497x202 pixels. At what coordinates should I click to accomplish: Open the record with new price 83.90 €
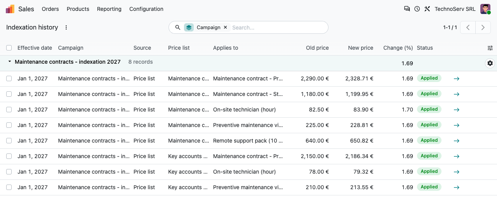[x=457, y=110]
